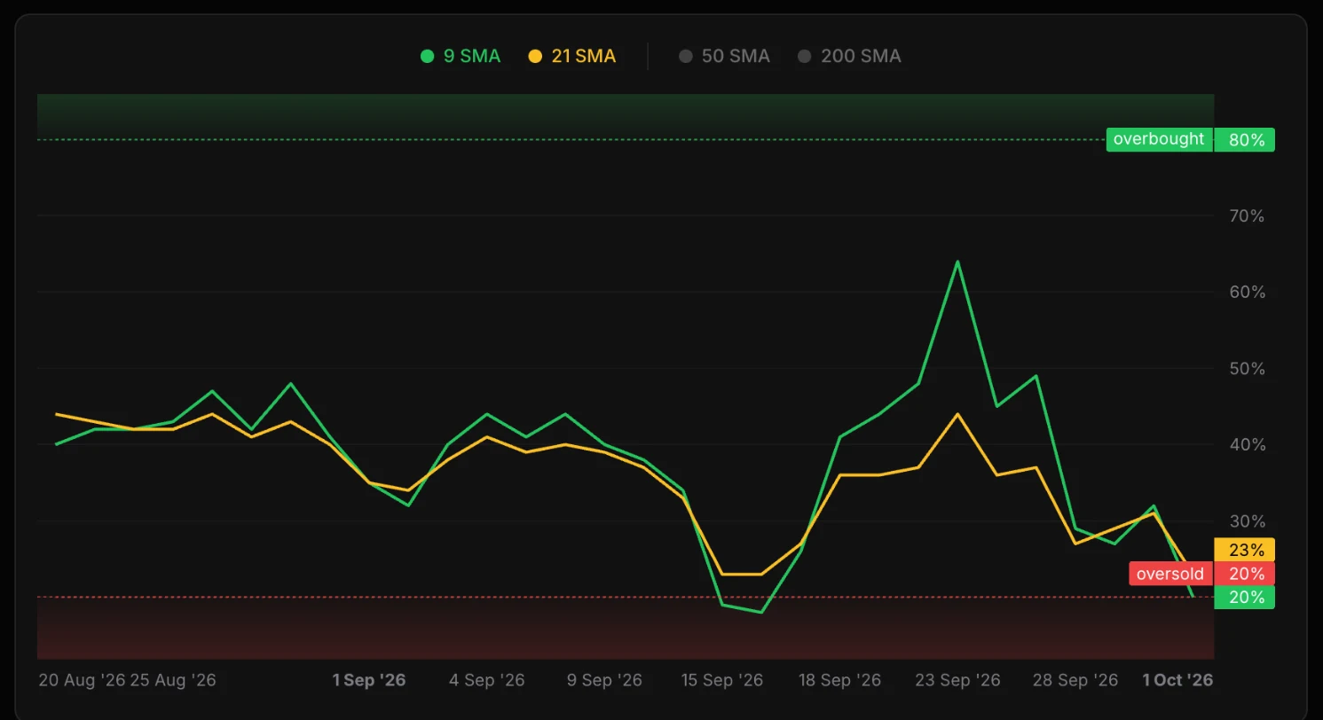Select the 1 Sep '26 date label
The width and height of the screenshot is (1323, 720).
coord(369,680)
